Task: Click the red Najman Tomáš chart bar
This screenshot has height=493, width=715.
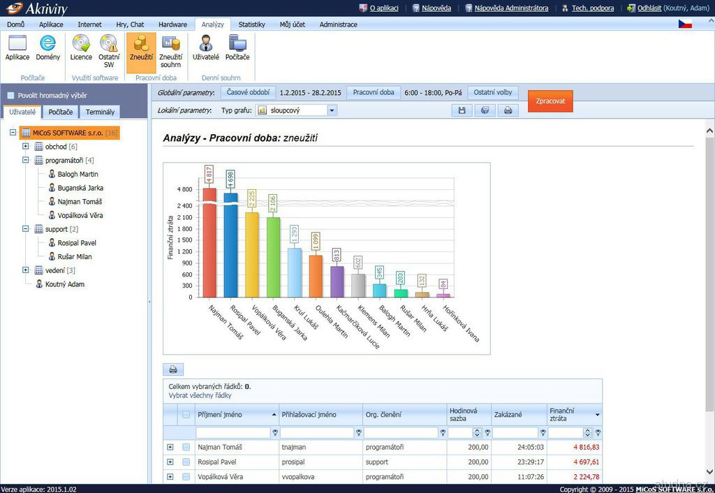Action: 209,242
